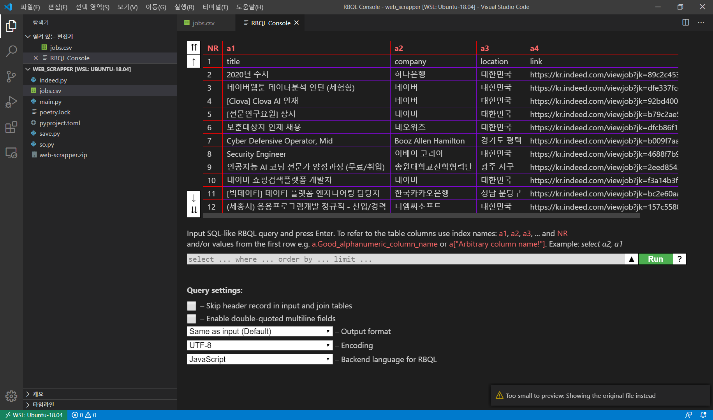The image size is (713, 420).
Task: Open the Help menu 도움말(H)
Action: click(x=250, y=7)
